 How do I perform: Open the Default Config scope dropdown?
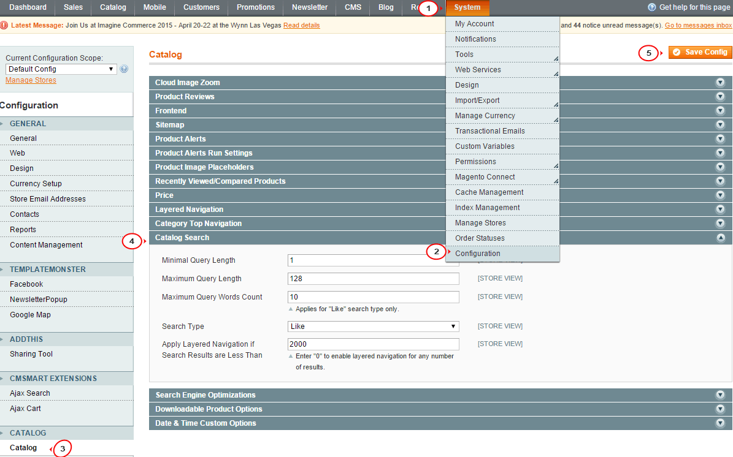(60, 69)
